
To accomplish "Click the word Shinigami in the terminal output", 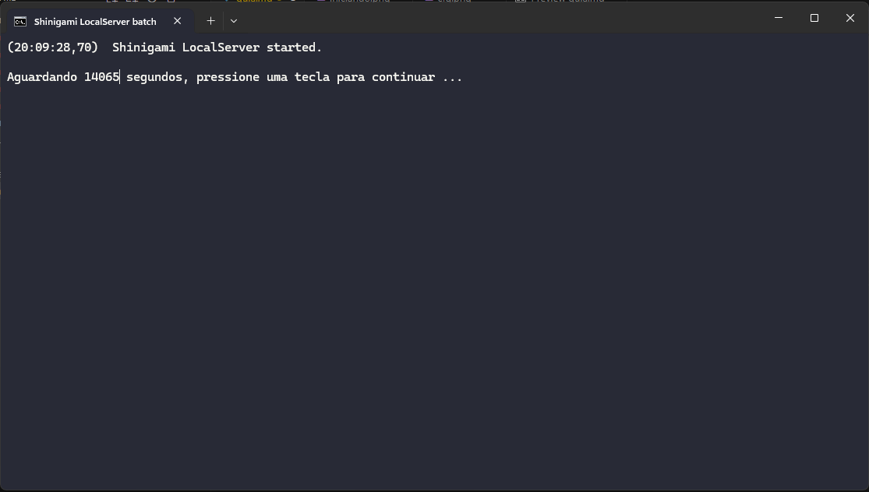I will click(x=143, y=47).
